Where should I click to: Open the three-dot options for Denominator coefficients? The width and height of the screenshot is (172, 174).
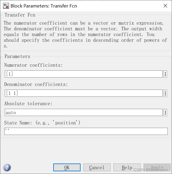tap(165, 93)
